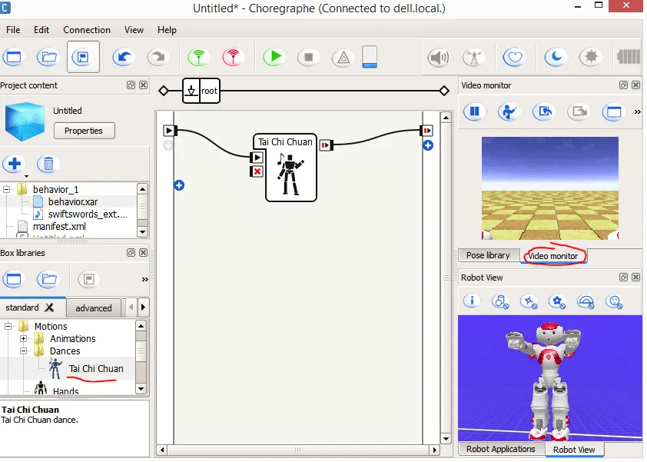This screenshot has height=462, width=647.
Task: Click the Robot View tab at the bottom
Action: pos(574,449)
